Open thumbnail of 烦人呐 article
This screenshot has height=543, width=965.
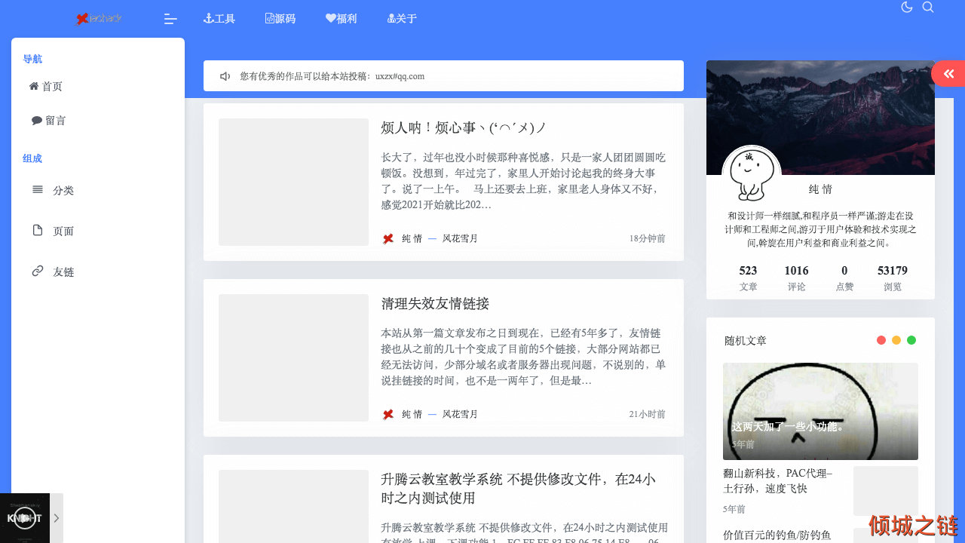(293, 182)
